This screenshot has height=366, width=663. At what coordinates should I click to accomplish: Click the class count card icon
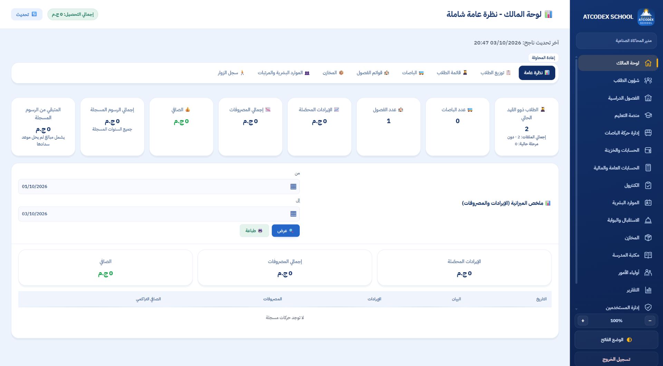(x=401, y=110)
